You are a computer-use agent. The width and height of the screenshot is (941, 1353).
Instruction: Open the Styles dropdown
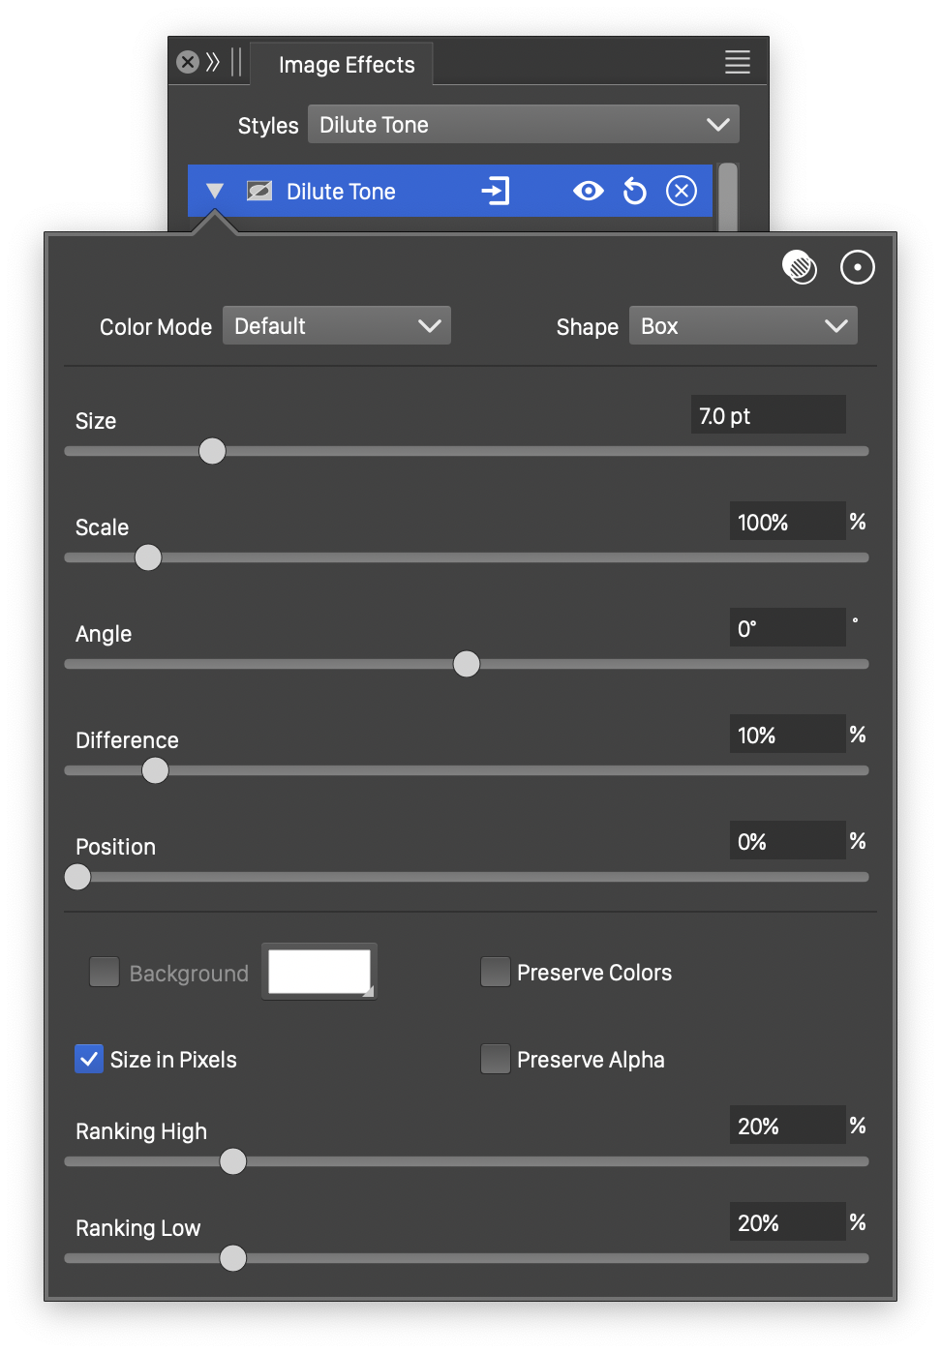pos(523,125)
